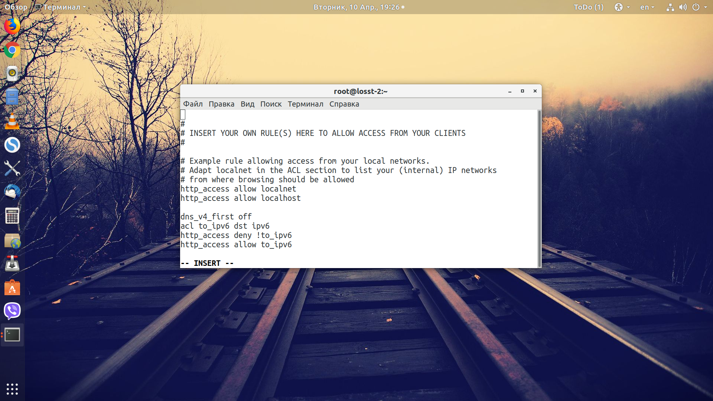This screenshot has width=713, height=401.
Task: Open Simplenote blue circle dock icon
Action: (x=12, y=145)
